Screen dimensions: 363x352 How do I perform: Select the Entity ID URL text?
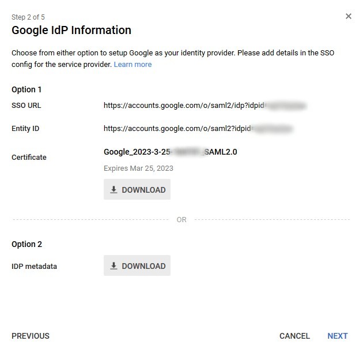pos(198,129)
